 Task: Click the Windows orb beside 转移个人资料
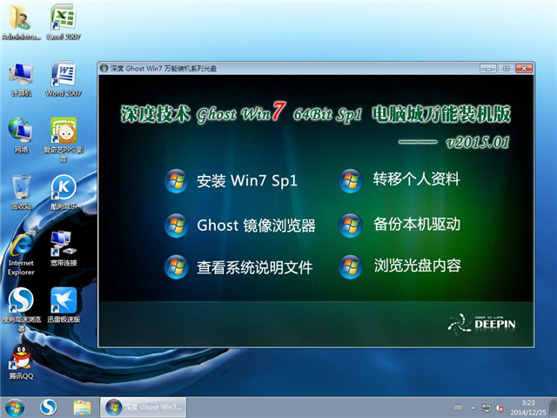[x=350, y=180]
